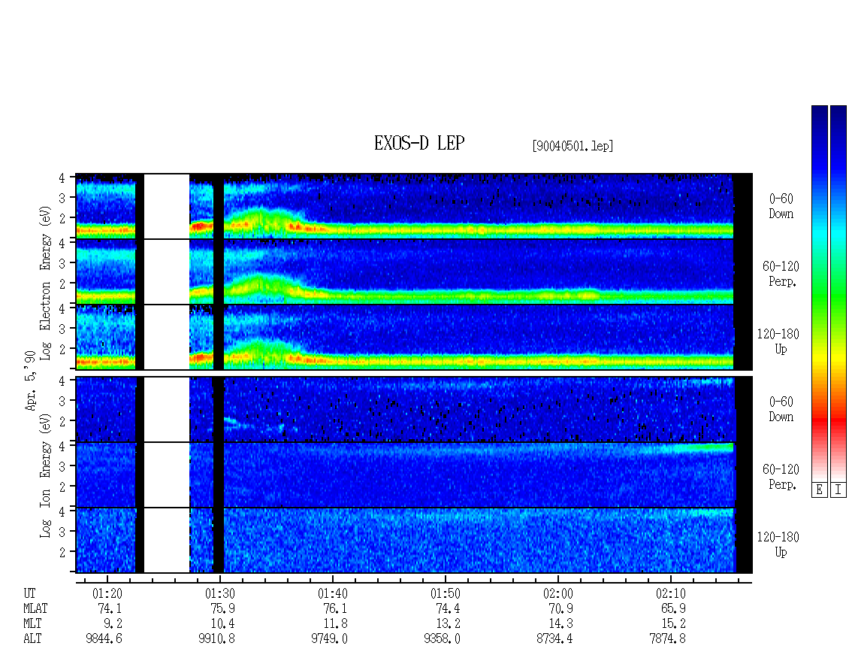
Task: Click the MLAT value 76.1
Action: [335, 608]
